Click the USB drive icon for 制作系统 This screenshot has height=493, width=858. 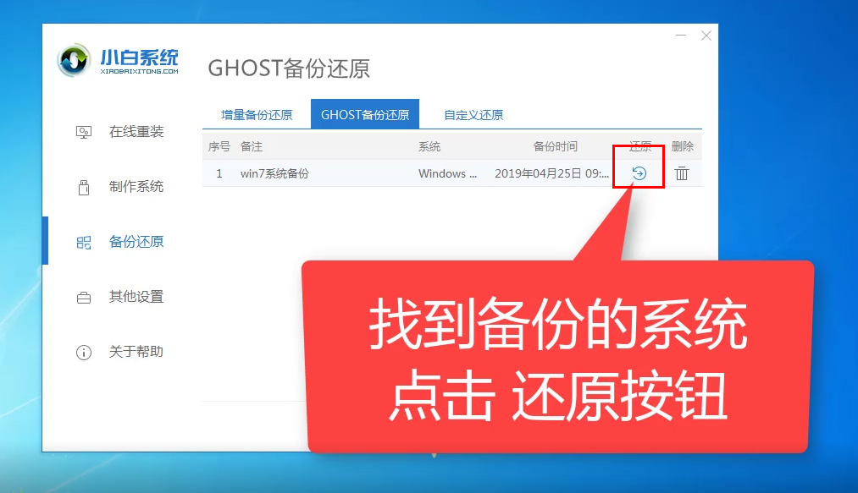pos(84,186)
